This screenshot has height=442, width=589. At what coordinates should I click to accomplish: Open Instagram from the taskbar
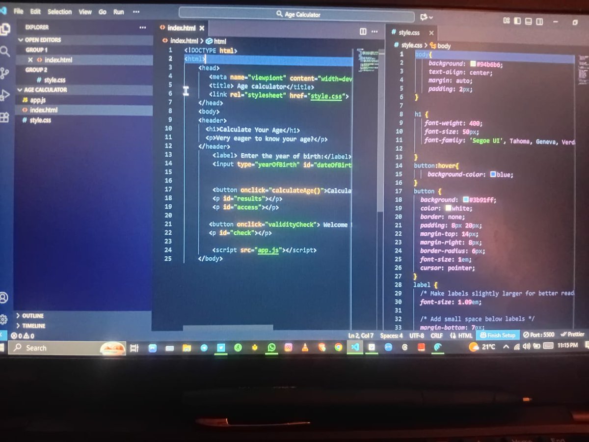[x=289, y=348]
